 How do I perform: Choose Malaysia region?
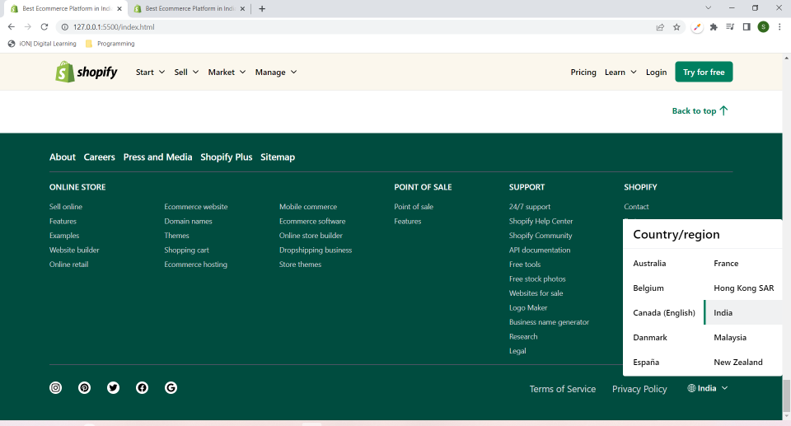[730, 338]
